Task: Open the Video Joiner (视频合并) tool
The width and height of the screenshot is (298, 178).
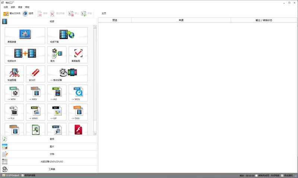Action: tap(25, 55)
